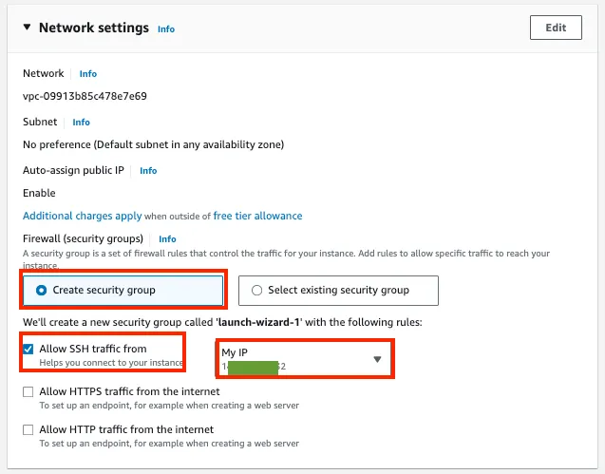Enable Allow HTTP traffic from the internet
The width and height of the screenshot is (605, 474).
point(28,429)
